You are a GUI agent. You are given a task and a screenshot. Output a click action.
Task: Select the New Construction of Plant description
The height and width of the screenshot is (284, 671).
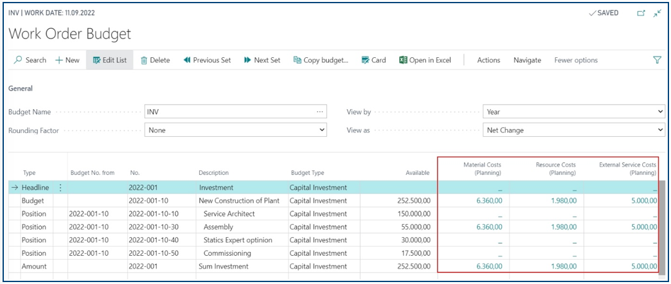coord(242,200)
